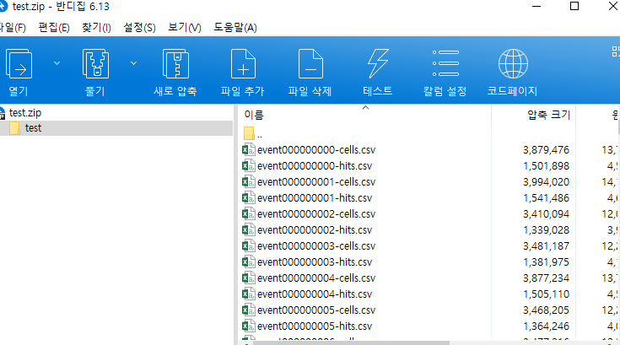This screenshot has height=345, width=620.
Task: Click the CSV icon of event000000000-cells.csv
Action: pyautogui.click(x=248, y=150)
